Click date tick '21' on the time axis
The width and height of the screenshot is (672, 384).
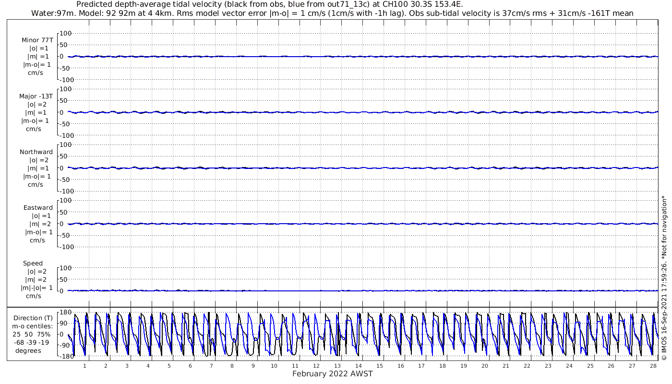(505, 366)
